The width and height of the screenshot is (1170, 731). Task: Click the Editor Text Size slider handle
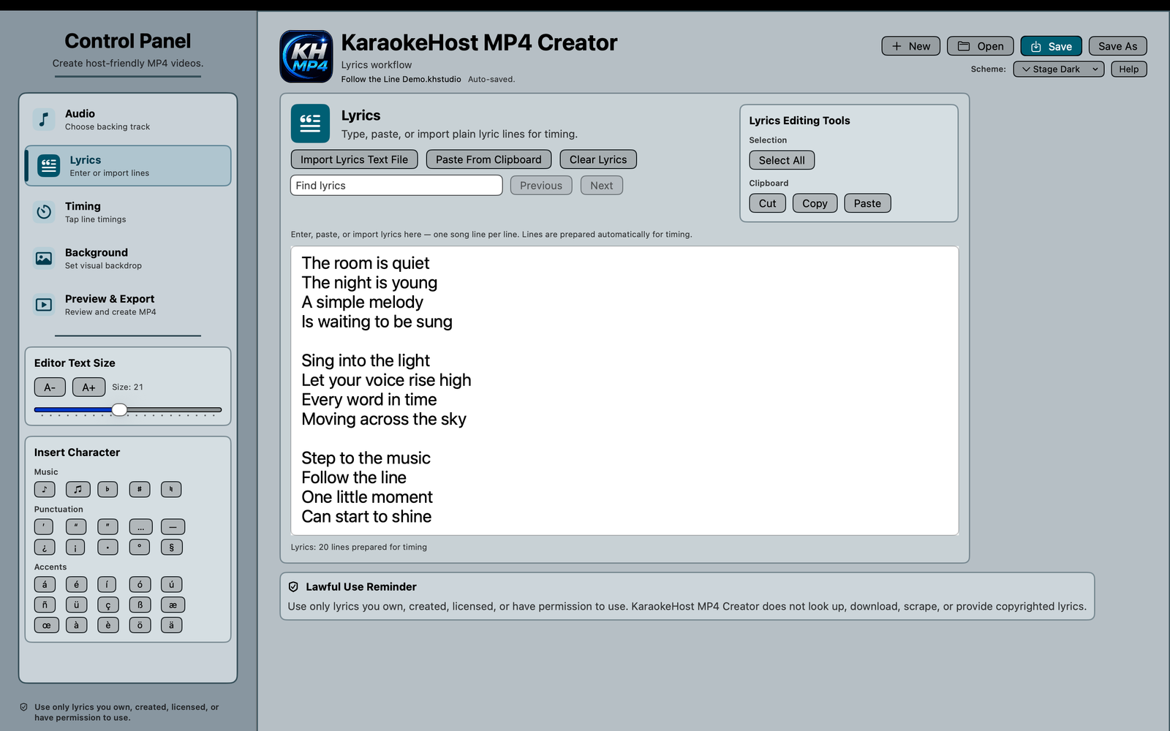[119, 409]
